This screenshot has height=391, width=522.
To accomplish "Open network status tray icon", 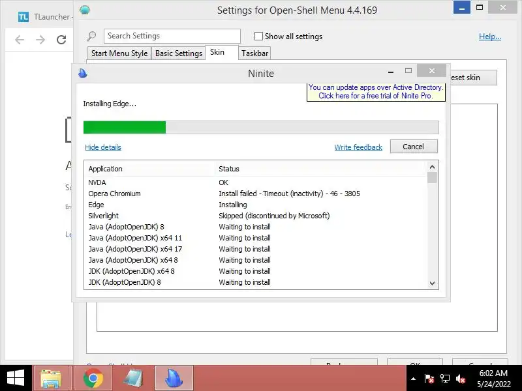I will [x=445, y=379].
